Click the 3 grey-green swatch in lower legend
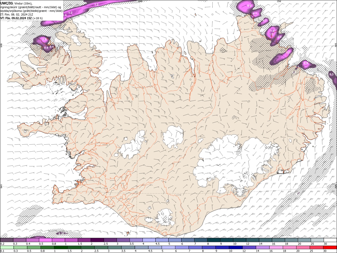This screenshot has height=253, width=337. click(x=115, y=247)
